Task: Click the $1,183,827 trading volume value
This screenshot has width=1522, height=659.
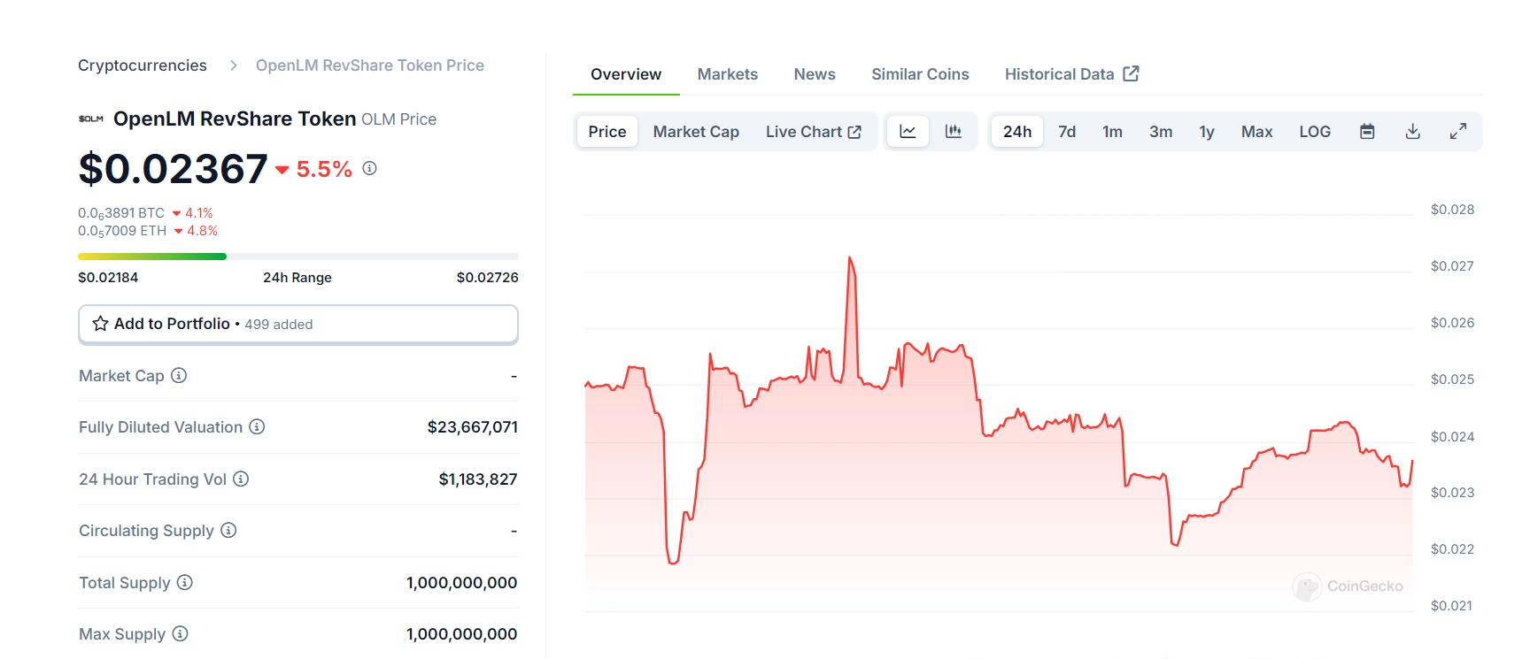Action: click(478, 479)
